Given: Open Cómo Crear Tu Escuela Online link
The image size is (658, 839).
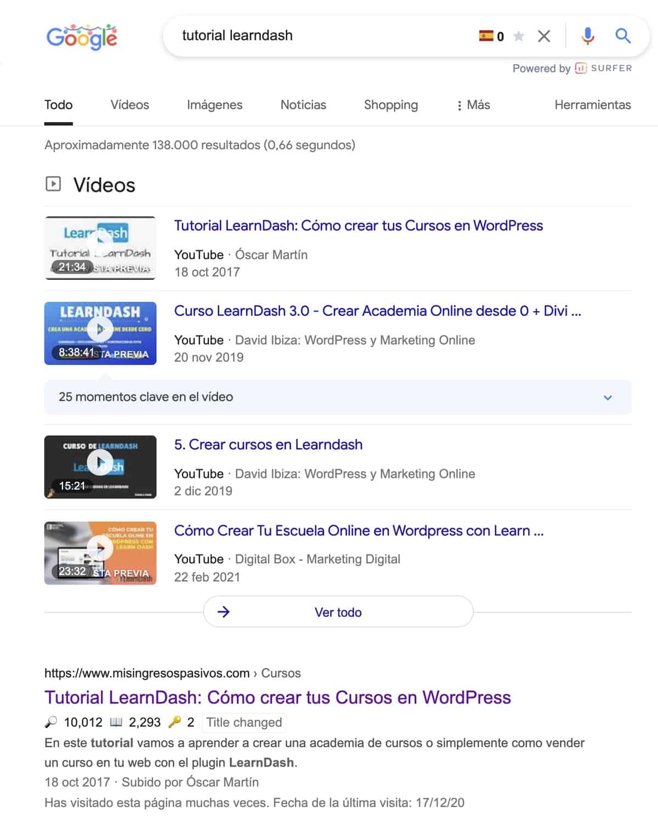Looking at the screenshot, I should (x=359, y=531).
